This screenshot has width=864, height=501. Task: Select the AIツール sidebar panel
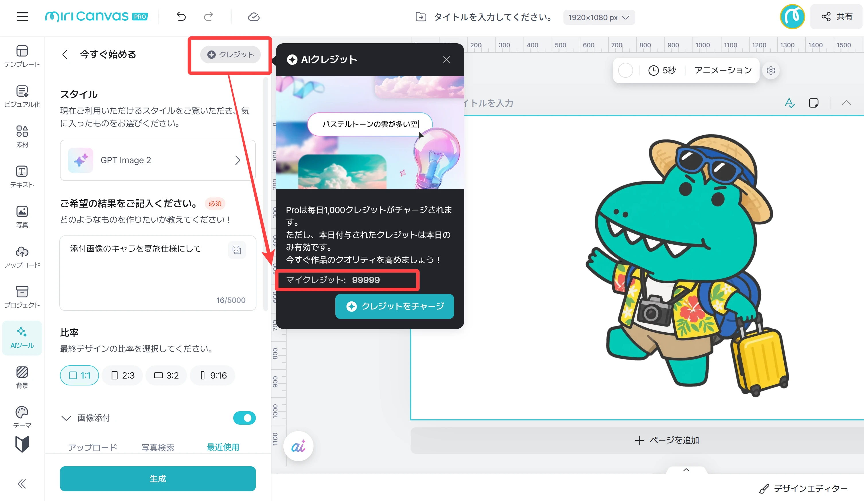click(x=22, y=338)
